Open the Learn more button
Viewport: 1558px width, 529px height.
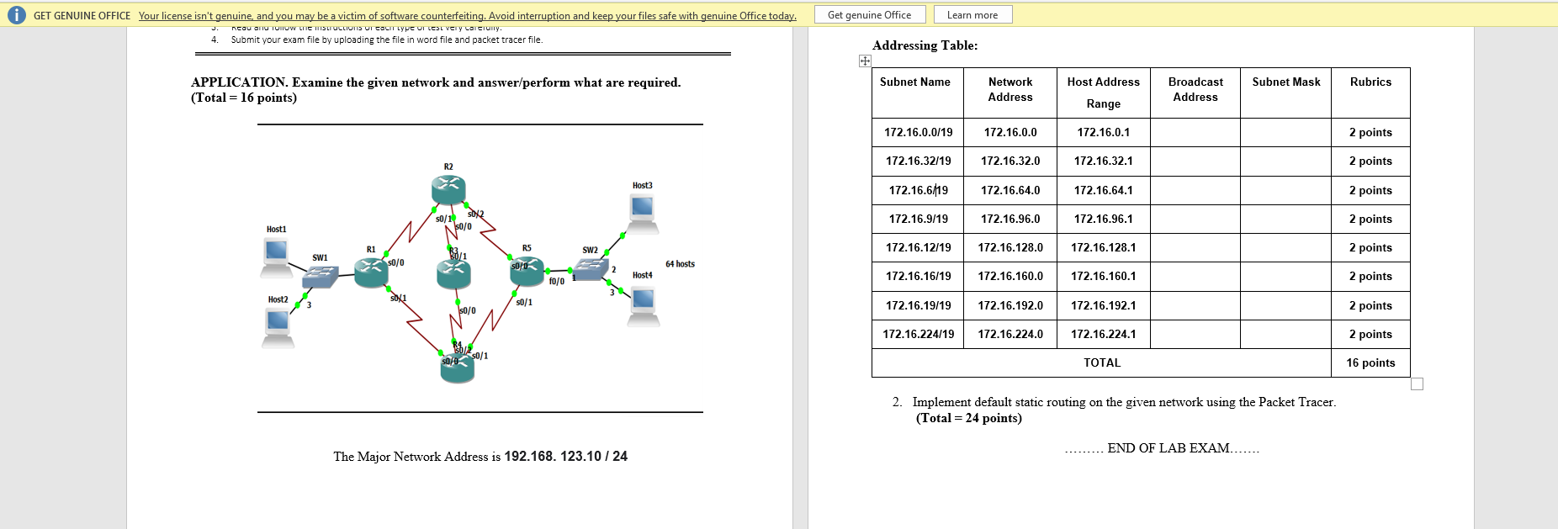(972, 15)
